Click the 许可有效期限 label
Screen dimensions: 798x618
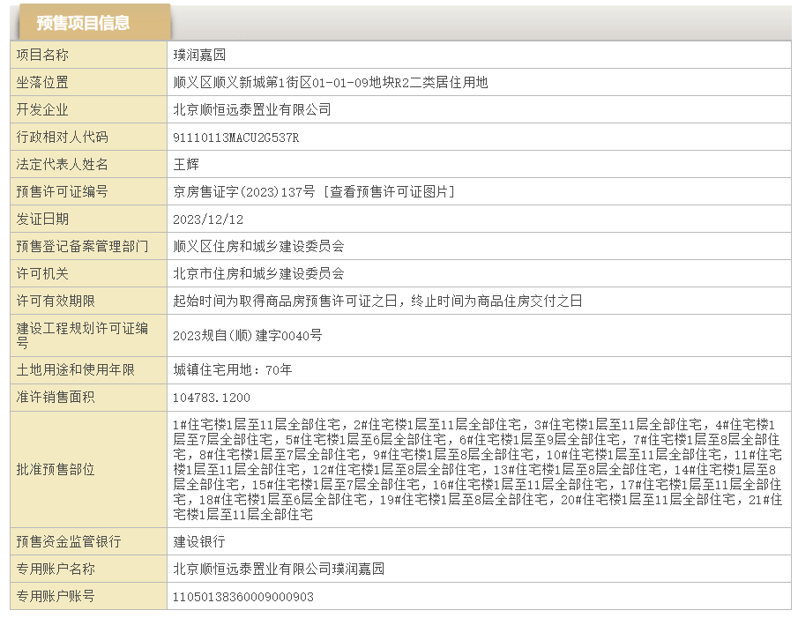pos(56,302)
